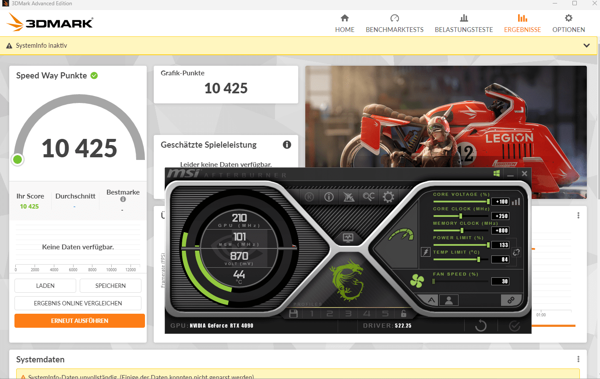Click the Fan Speed slider
The width and height of the screenshot is (600, 379).
pyautogui.click(x=461, y=281)
